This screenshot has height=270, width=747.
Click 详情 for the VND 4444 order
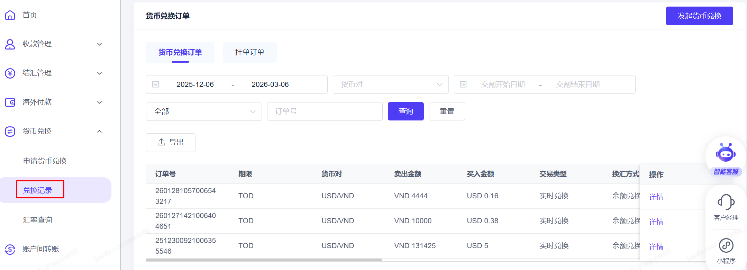pos(656,197)
